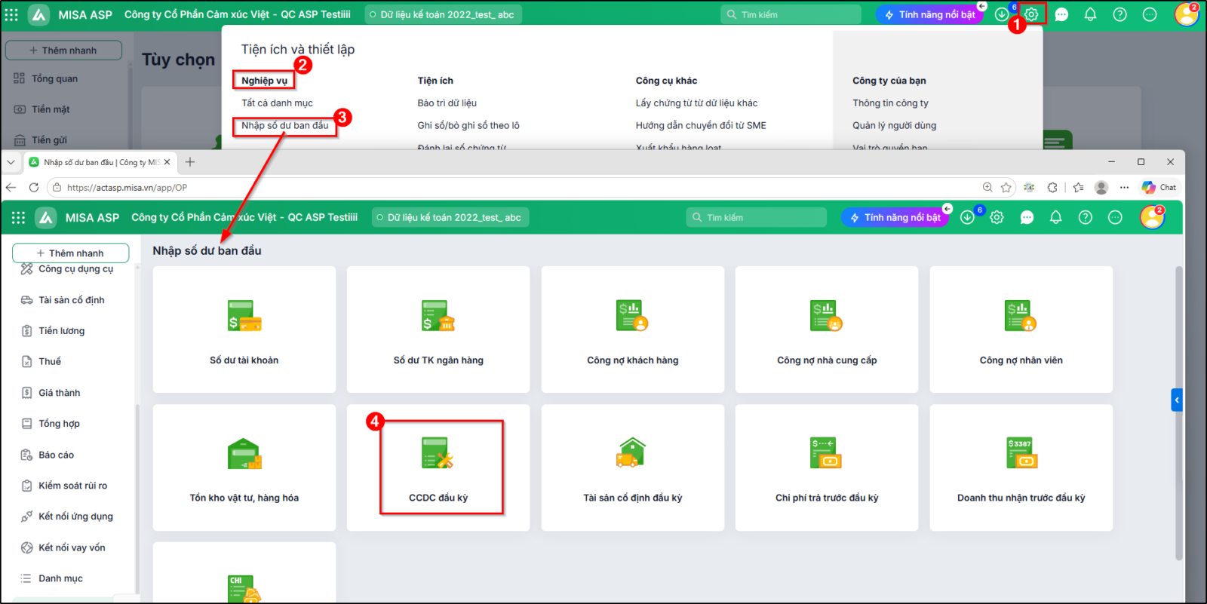Open the chat bubble in the browser window's MISA header
The height and width of the screenshot is (604, 1207).
click(1027, 217)
